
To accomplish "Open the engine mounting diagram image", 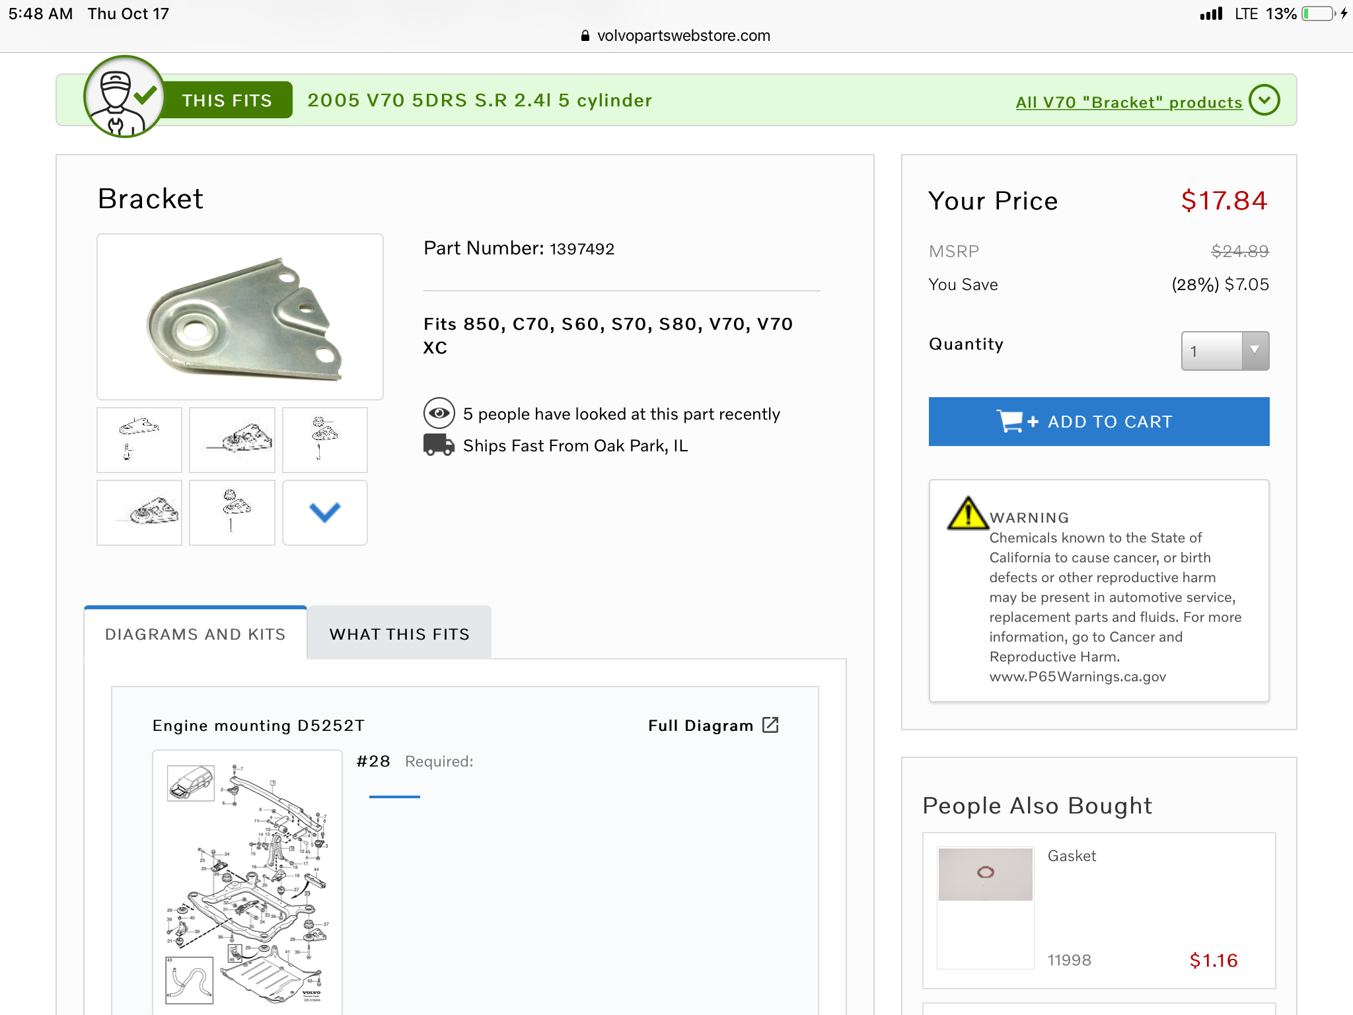I will point(247,883).
